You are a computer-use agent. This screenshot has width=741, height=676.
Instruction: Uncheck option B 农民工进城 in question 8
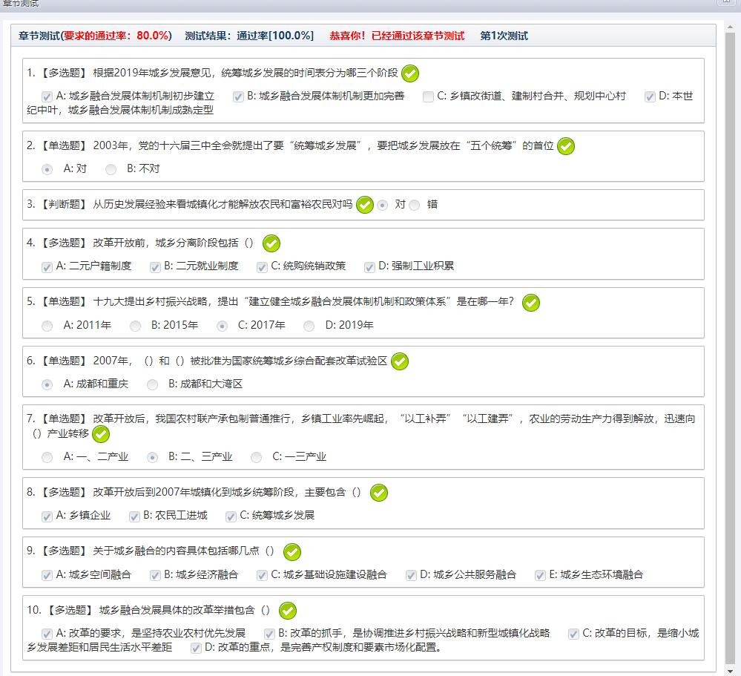pyautogui.click(x=134, y=516)
